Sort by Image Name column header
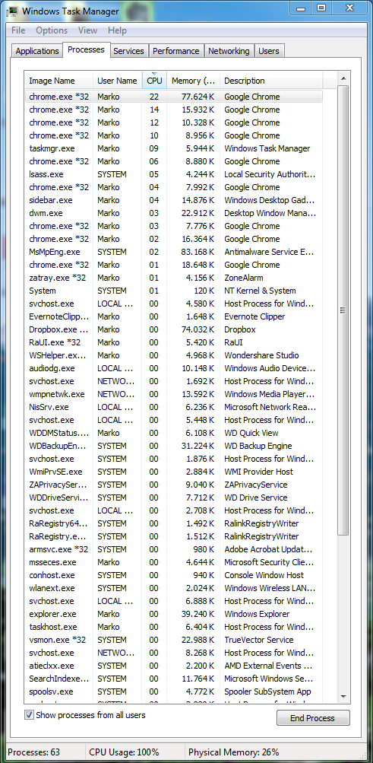Image resolution: width=373 pixels, height=763 pixels. 58,81
